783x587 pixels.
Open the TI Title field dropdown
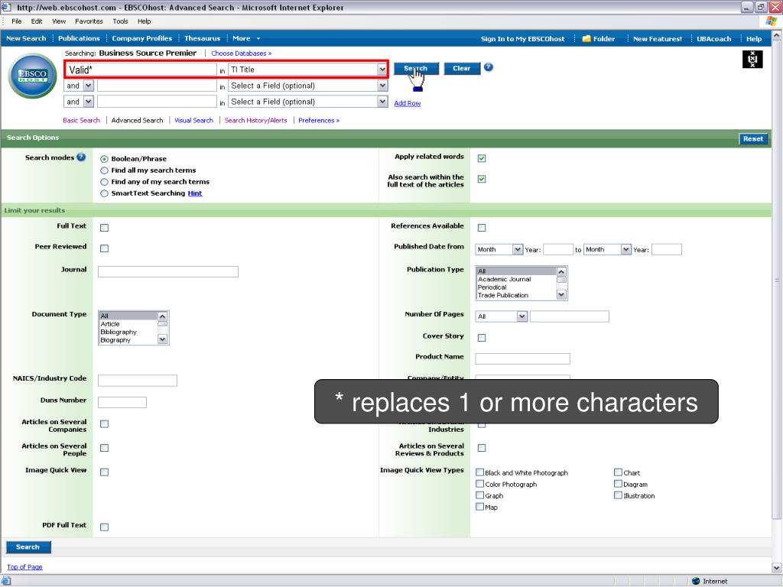[x=382, y=70]
